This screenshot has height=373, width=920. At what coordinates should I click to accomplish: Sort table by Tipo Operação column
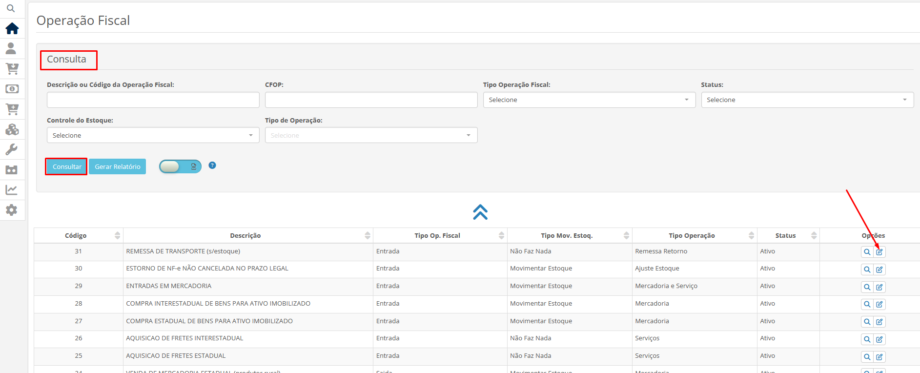click(x=695, y=235)
